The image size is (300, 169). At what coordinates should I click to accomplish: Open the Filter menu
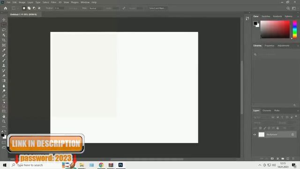click(53, 2)
